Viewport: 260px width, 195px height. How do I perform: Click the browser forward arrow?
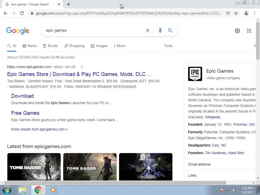pyautogui.click(x=14, y=13)
